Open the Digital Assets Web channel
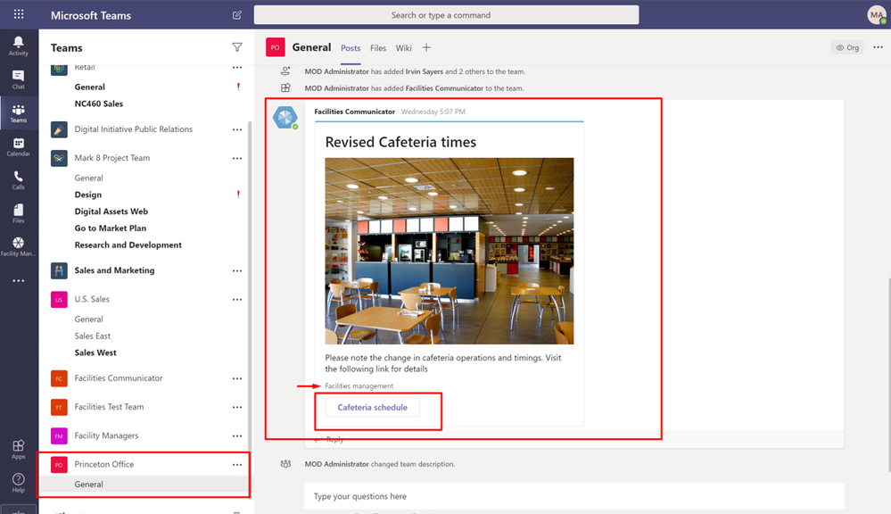The width and height of the screenshot is (891, 514). pos(111,211)
